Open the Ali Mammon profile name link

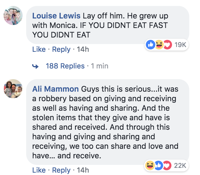55,89
